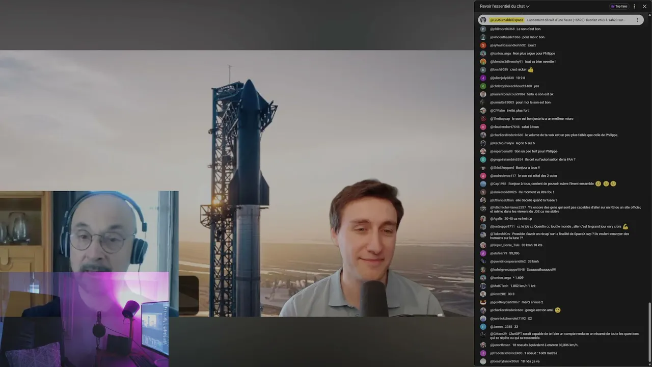Viewport: 652px width, 367px height.
Task: Click the message "ils ont eu l'autorisation de la FAA ?"
Action: 550,160
